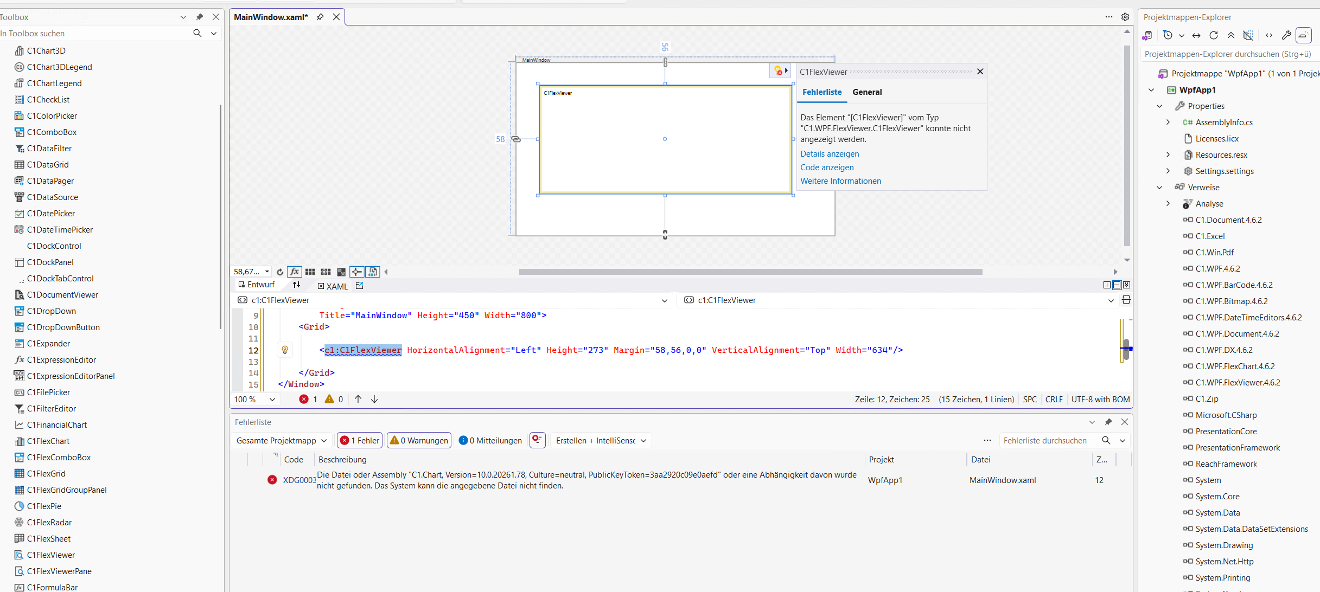1320x592 pixels.
Task: Pin the Toolbox panel
Action: tap(200, 17)
